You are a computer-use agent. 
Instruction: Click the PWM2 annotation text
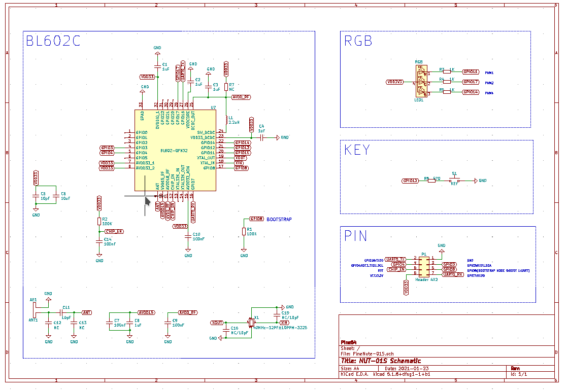click(x=489, y=83)
